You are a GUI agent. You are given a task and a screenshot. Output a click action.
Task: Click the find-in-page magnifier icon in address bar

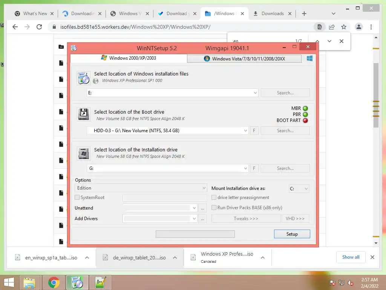point(319,27)
